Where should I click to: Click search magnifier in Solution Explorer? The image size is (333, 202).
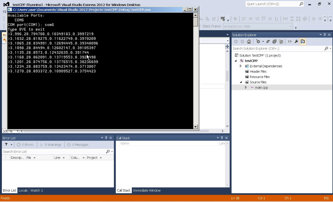coord(326,48)
